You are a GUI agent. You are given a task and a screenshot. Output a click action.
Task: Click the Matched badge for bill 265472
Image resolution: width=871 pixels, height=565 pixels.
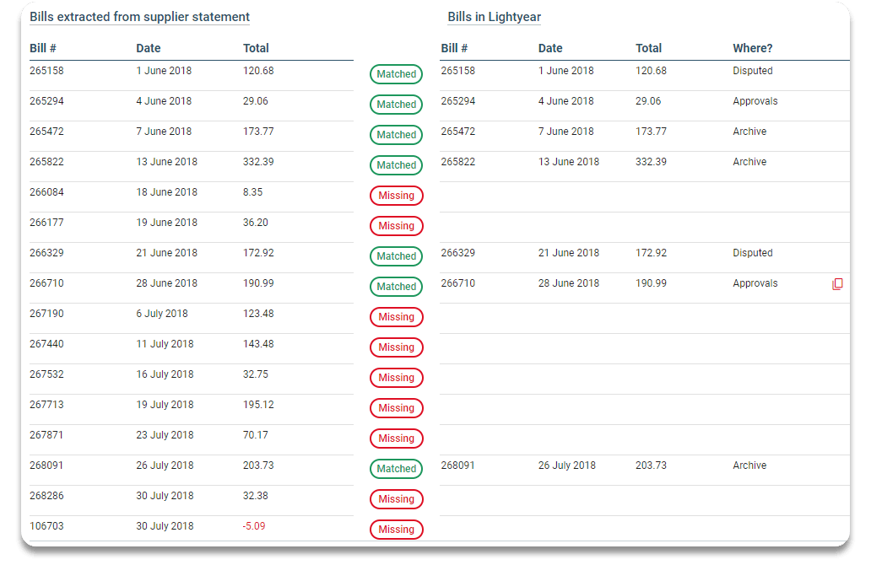(x=396, y=135)
